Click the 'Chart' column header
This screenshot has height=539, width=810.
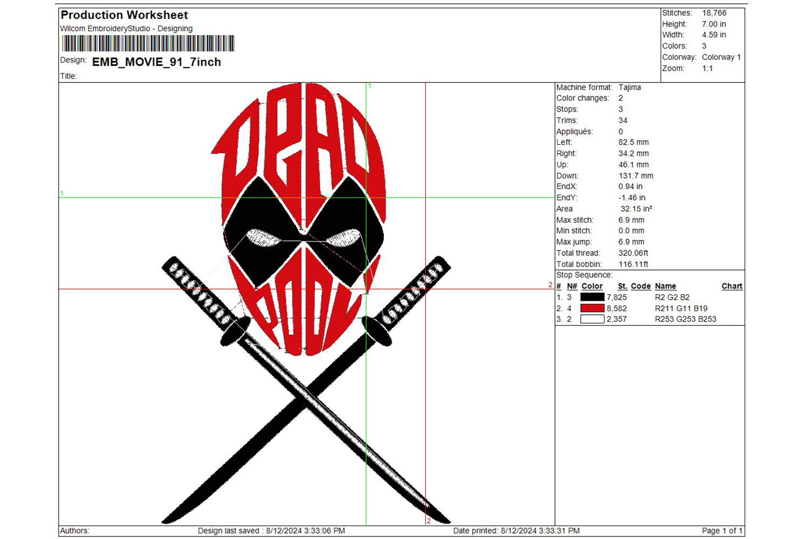[732, 286]
